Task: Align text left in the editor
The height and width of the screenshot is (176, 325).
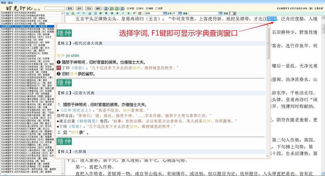Action: 100,13
